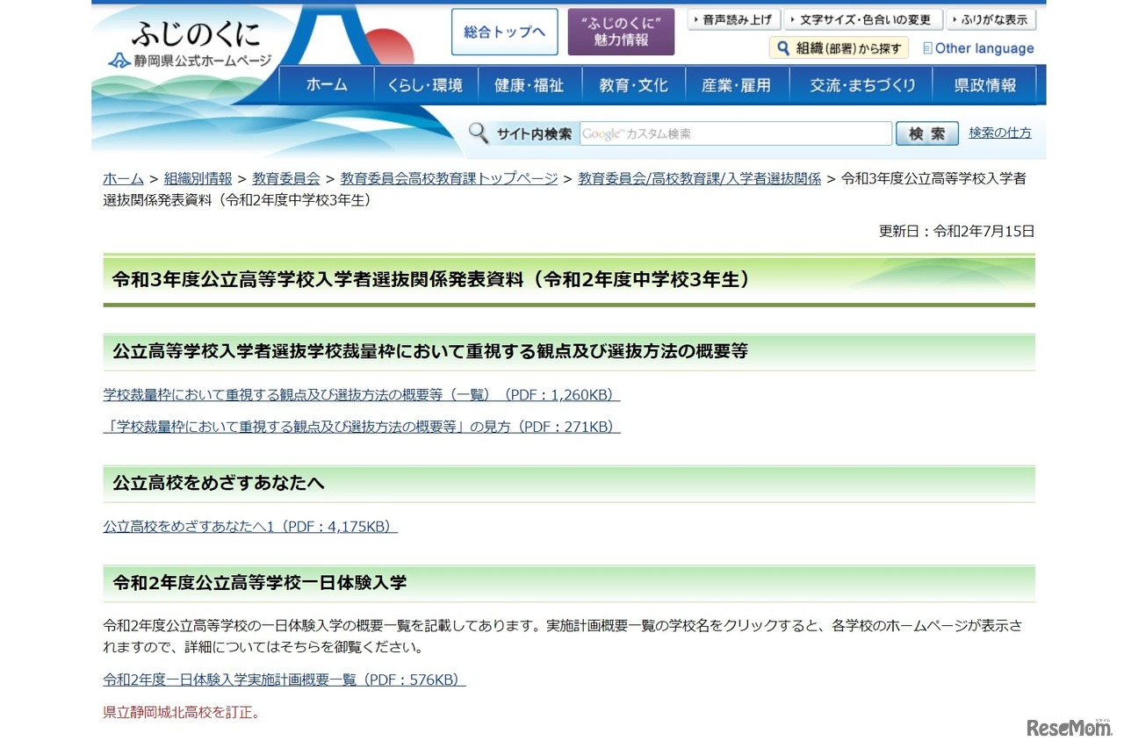Image resolution: width=1124 pixels, height=748 pixels.
Task: Click the 総合トップへ button
Action: tap(504, 32)
